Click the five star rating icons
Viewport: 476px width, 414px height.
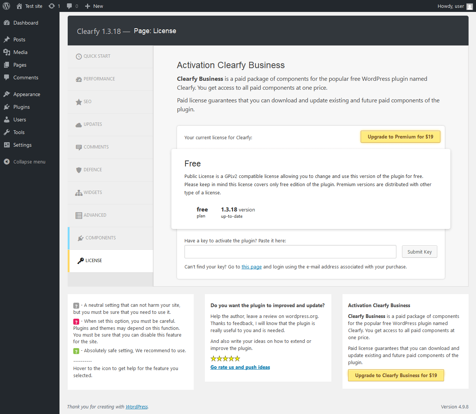point(225,359)
